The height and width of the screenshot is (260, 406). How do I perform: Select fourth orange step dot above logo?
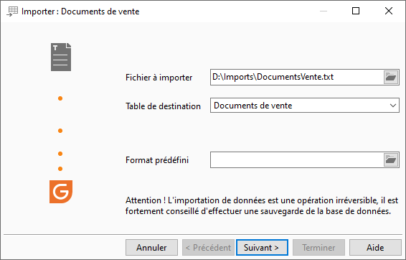[60, 169]
